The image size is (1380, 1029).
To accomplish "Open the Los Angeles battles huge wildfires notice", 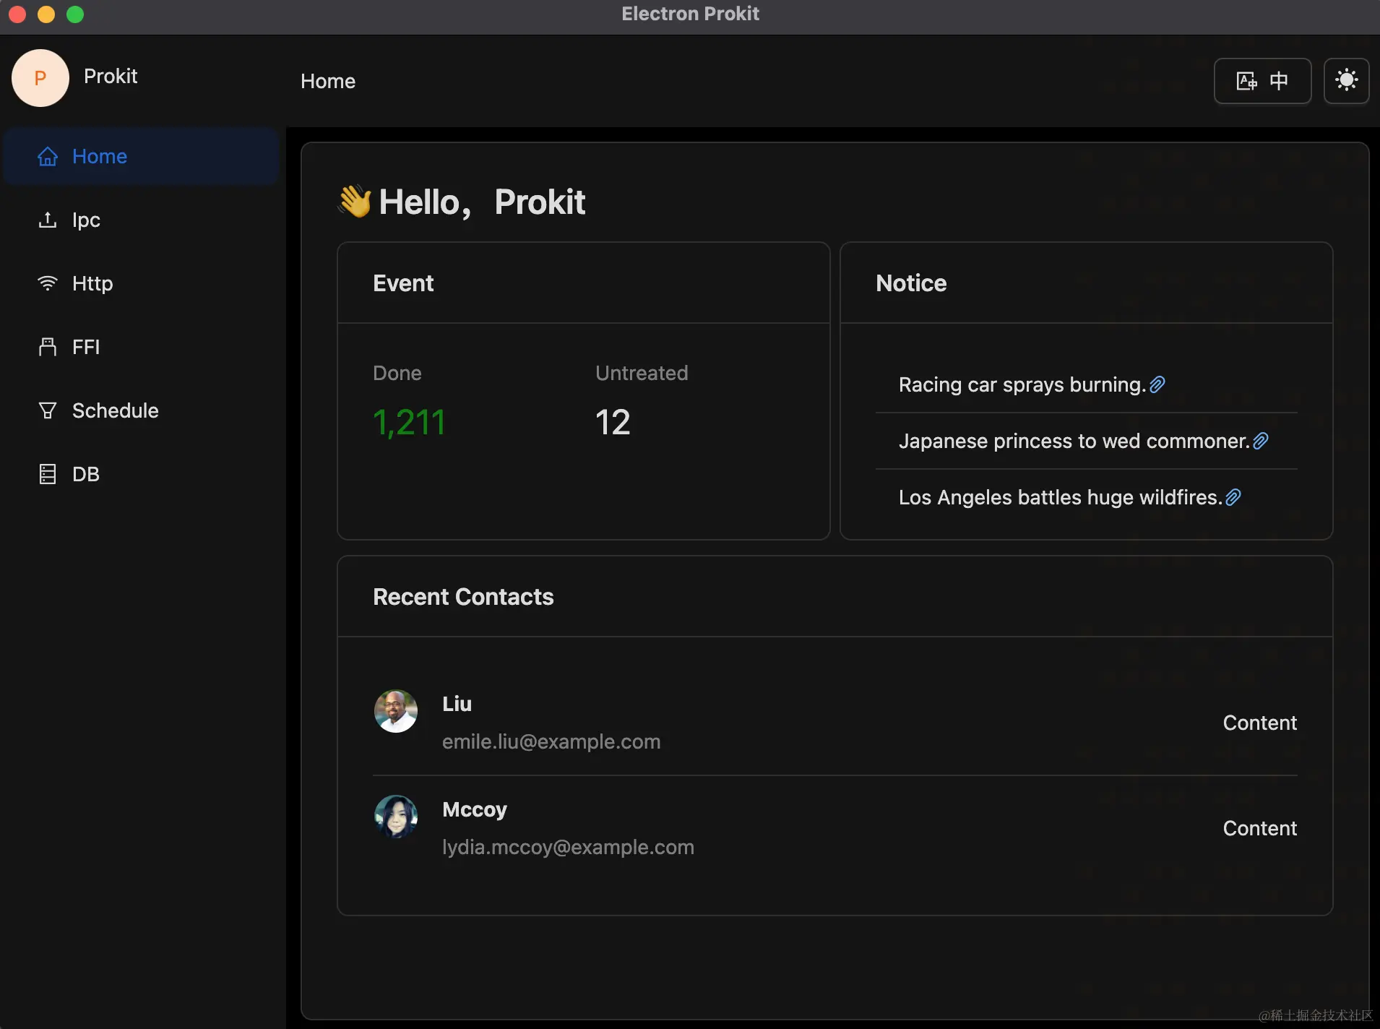I will click(1060, 497).
